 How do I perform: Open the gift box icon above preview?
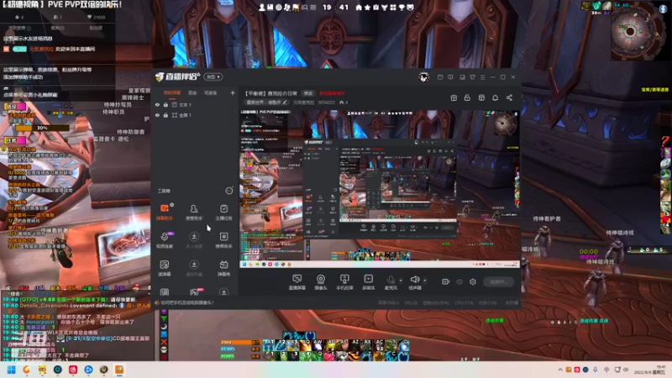coord(454,97)
